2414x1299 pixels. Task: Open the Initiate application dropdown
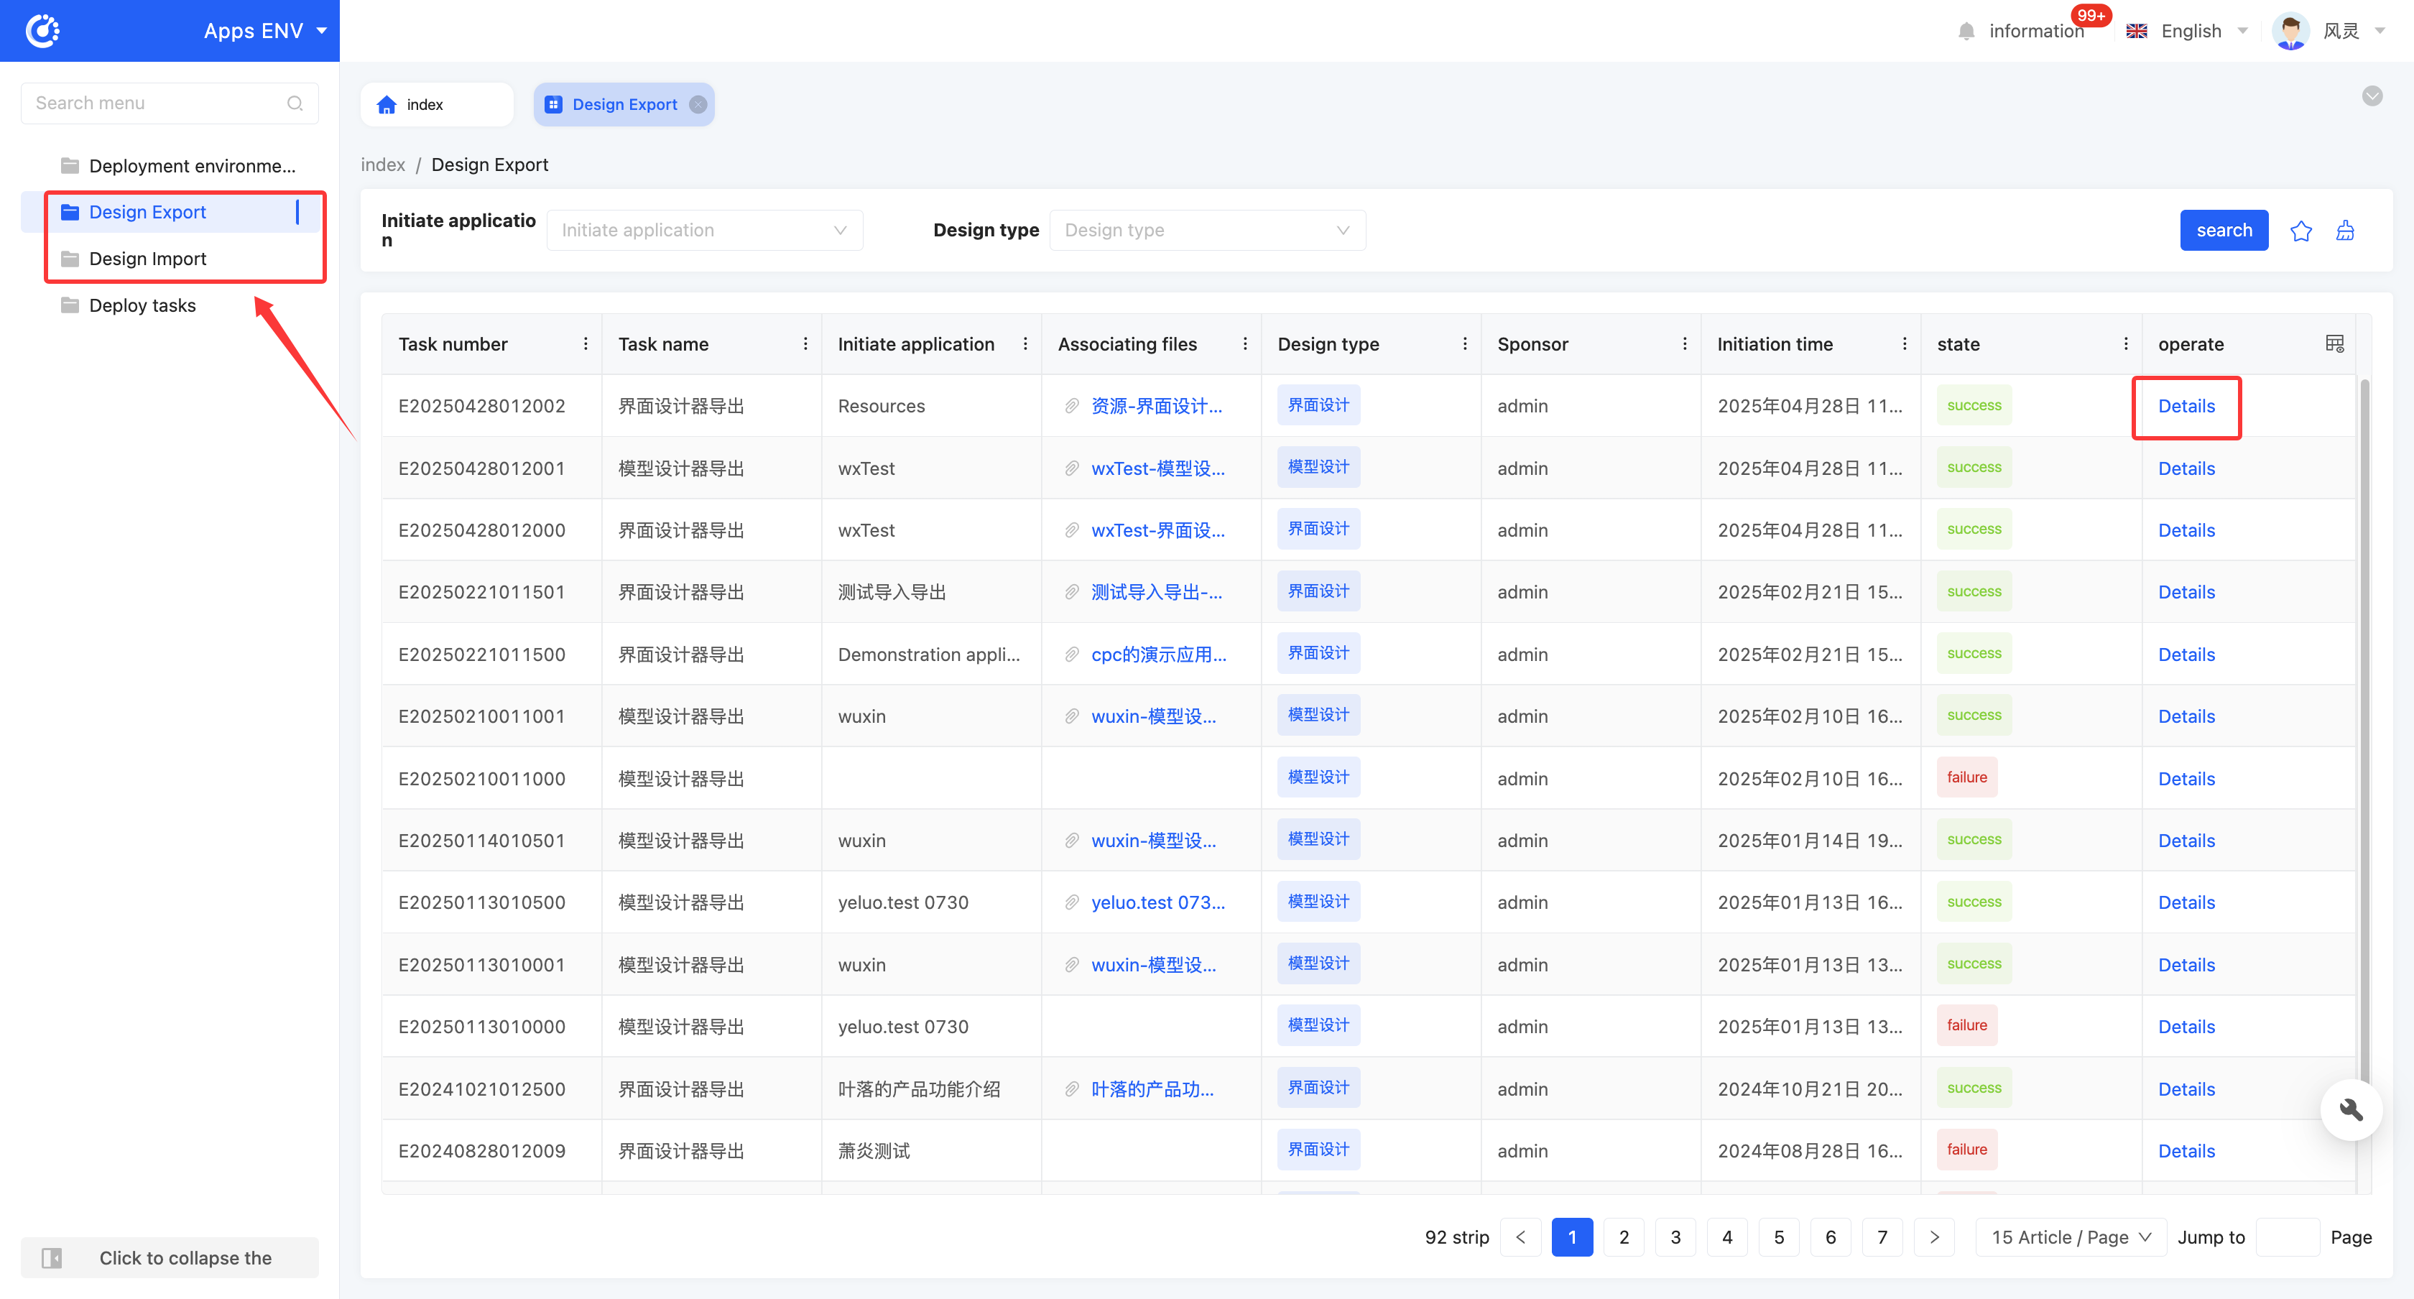(x=705, y=231)
